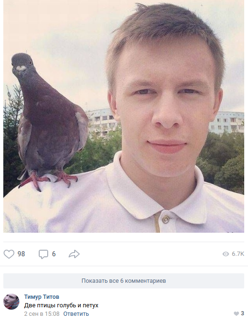Click the 6.7K views counter
Screen dimensions: 248x321
(238, 254)
